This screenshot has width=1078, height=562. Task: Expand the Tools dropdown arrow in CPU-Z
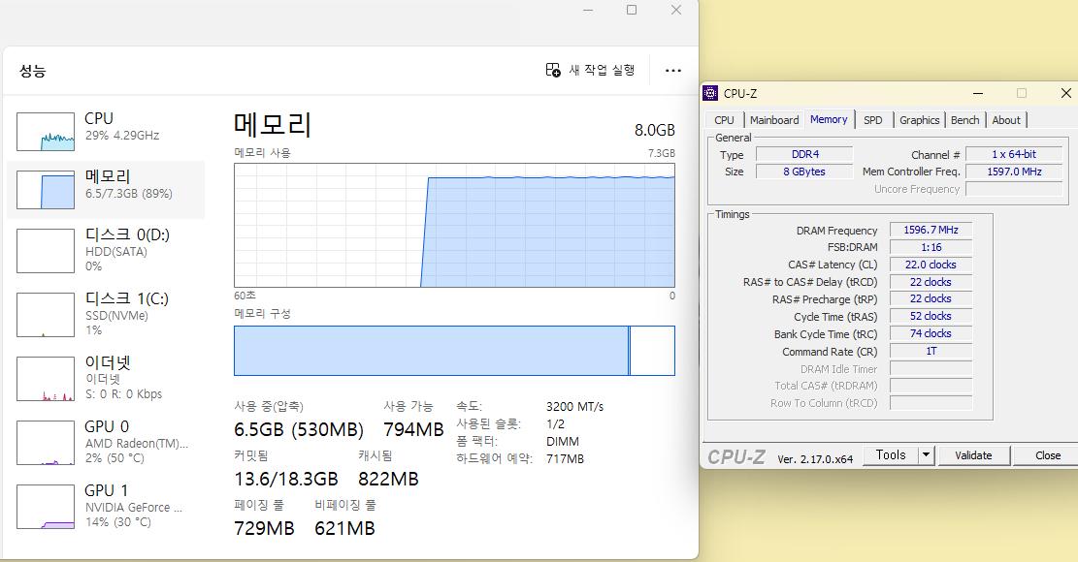pos(926,455)
